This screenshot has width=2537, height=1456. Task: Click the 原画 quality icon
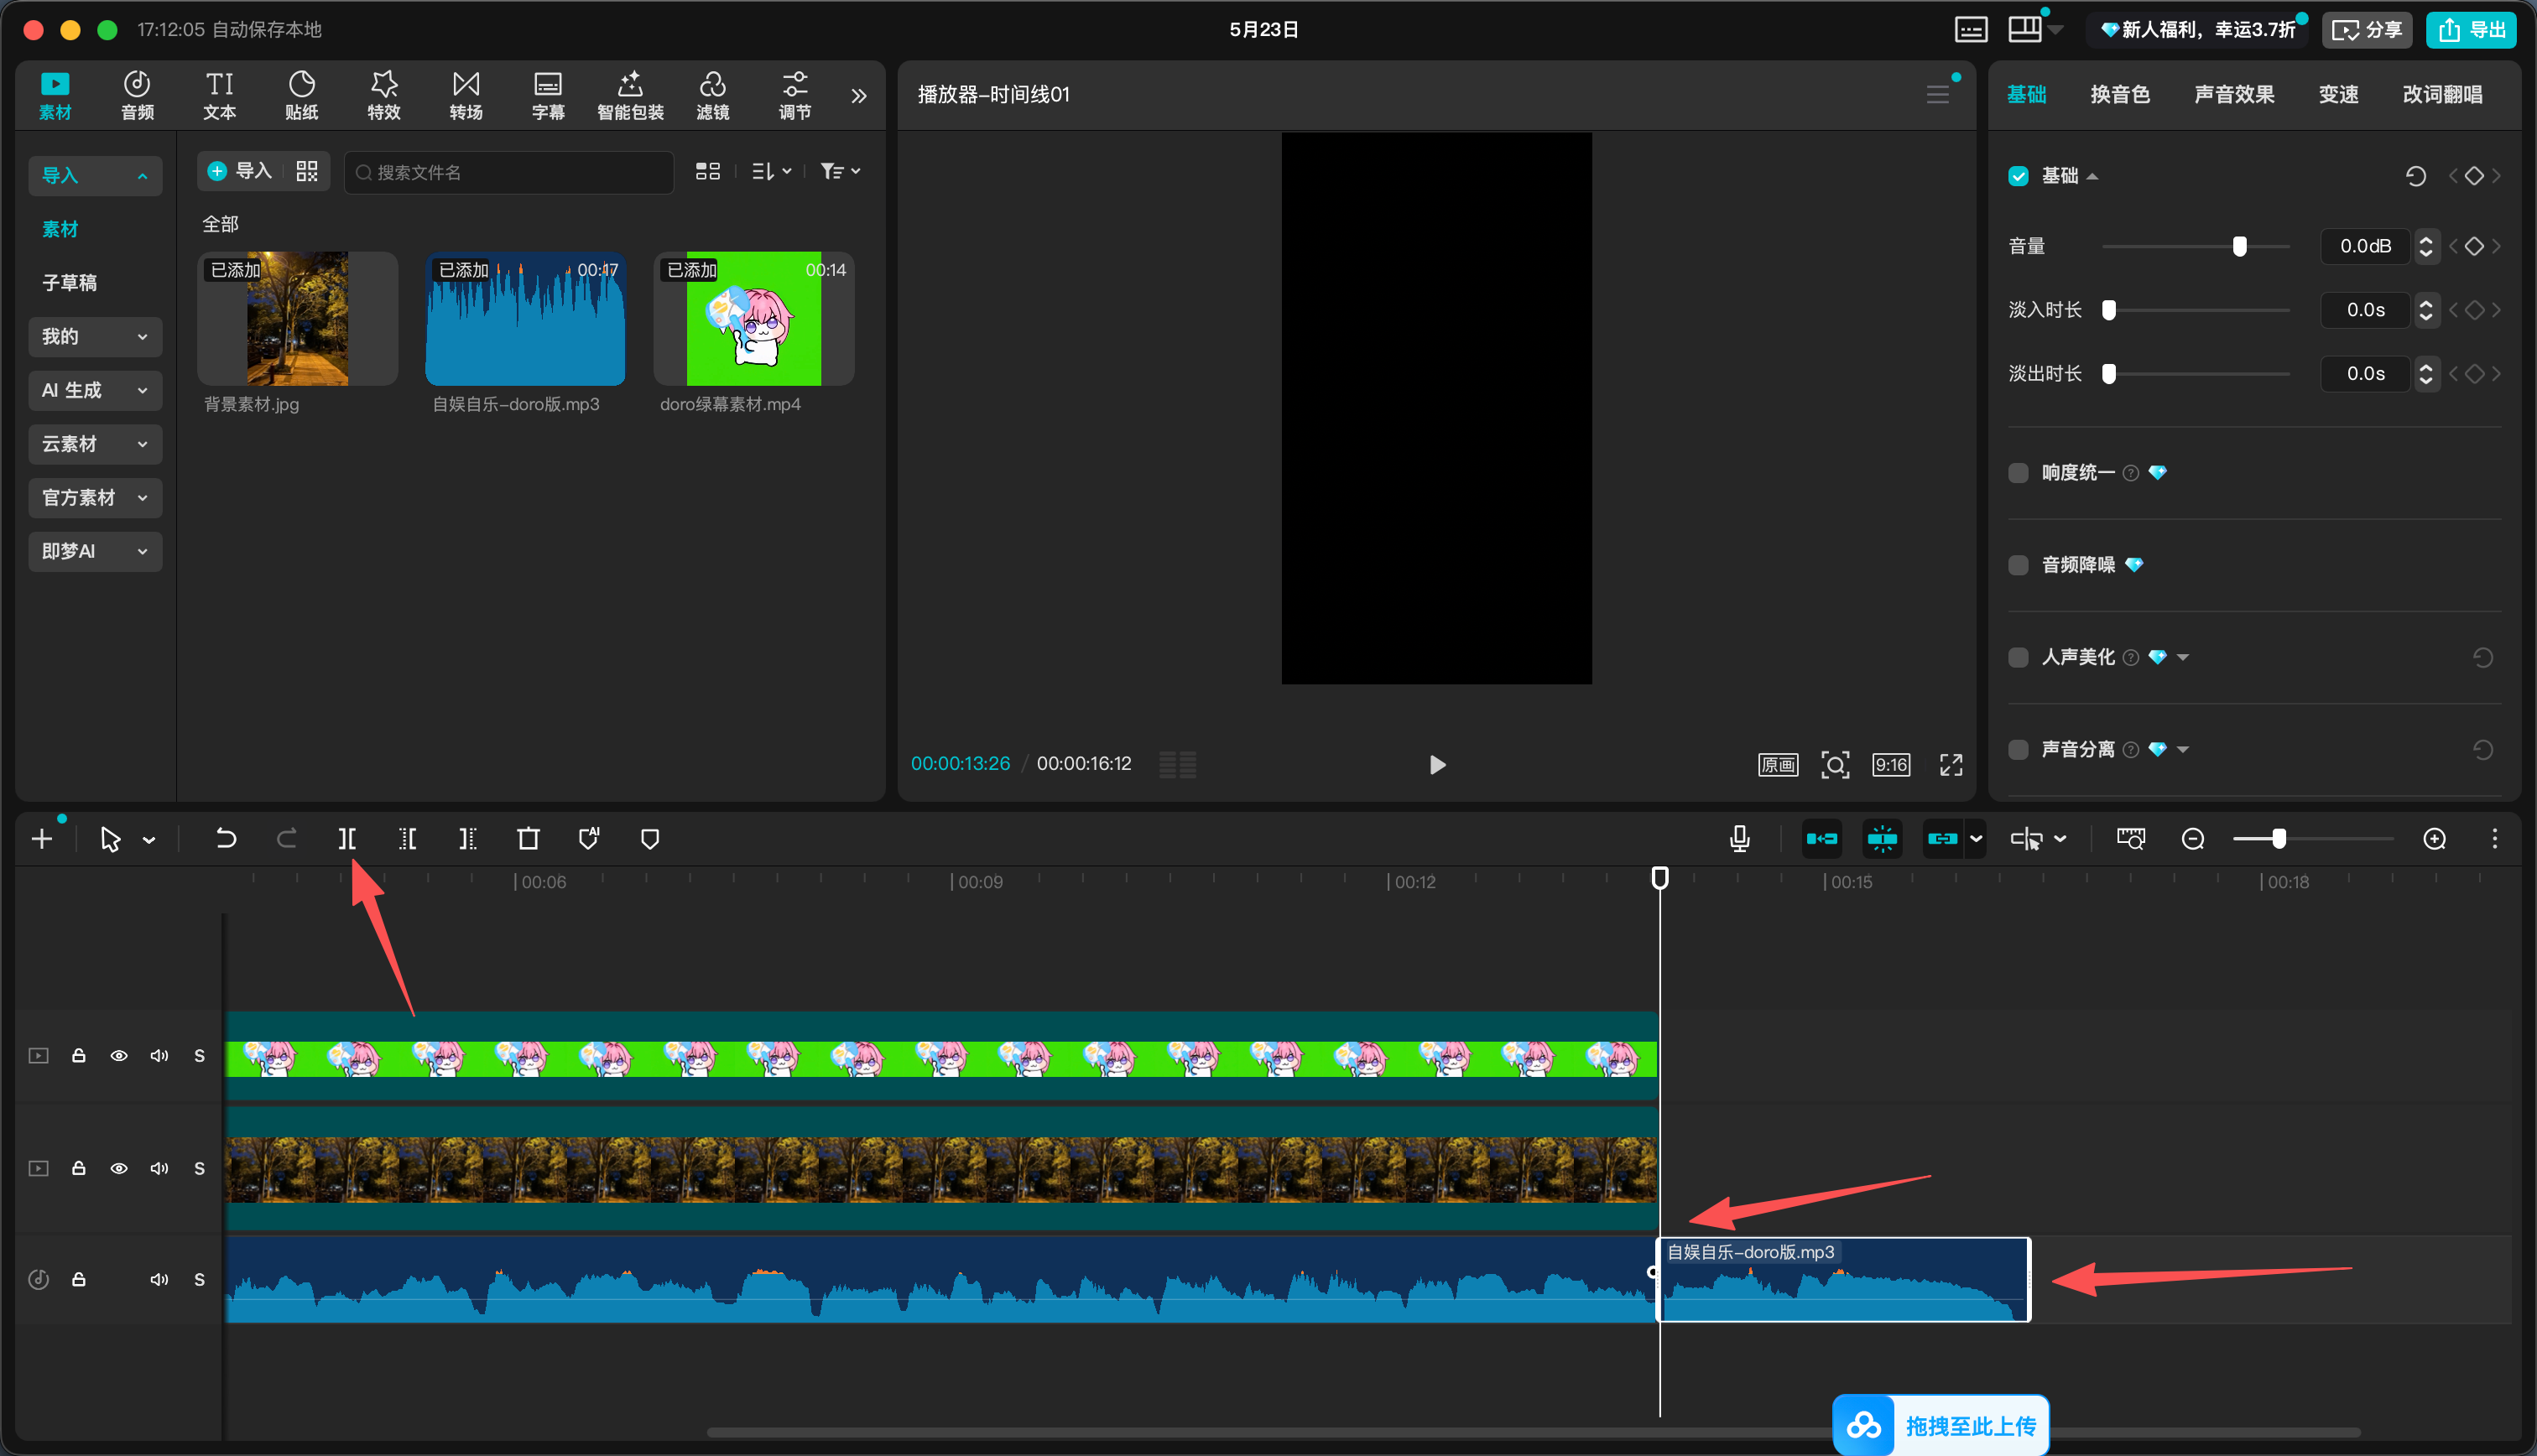pos(1778,765)
